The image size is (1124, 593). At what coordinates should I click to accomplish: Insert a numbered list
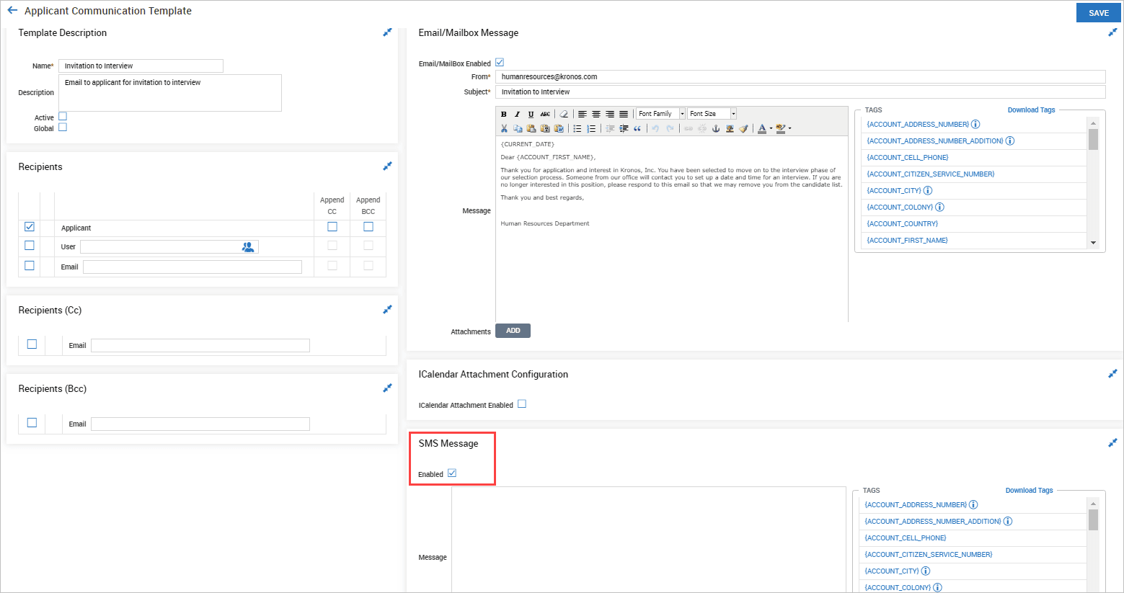click(x=591, y=128)
